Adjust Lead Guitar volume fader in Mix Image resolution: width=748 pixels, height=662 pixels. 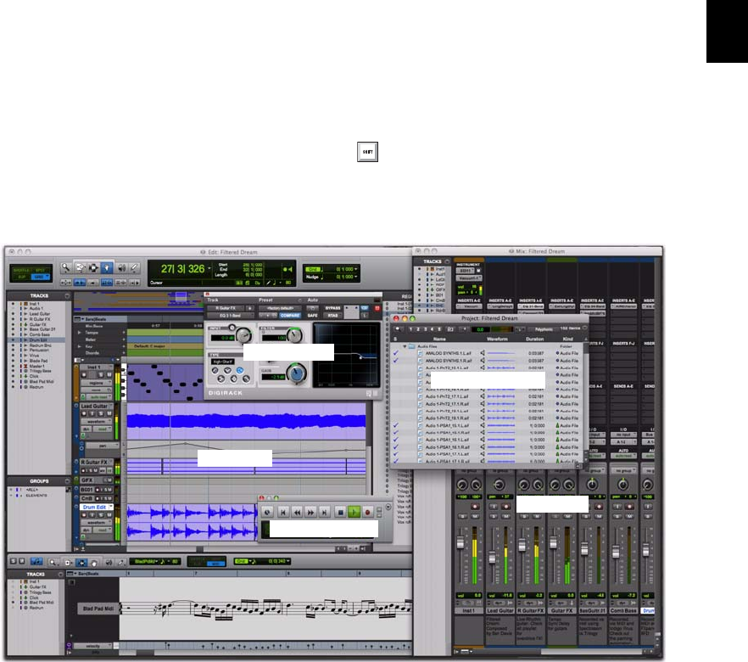[x=492, y=558]
